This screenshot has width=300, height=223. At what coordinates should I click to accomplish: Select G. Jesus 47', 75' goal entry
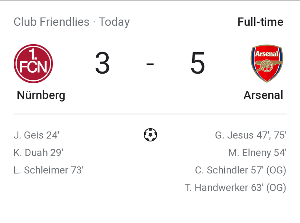click(250, 135)
